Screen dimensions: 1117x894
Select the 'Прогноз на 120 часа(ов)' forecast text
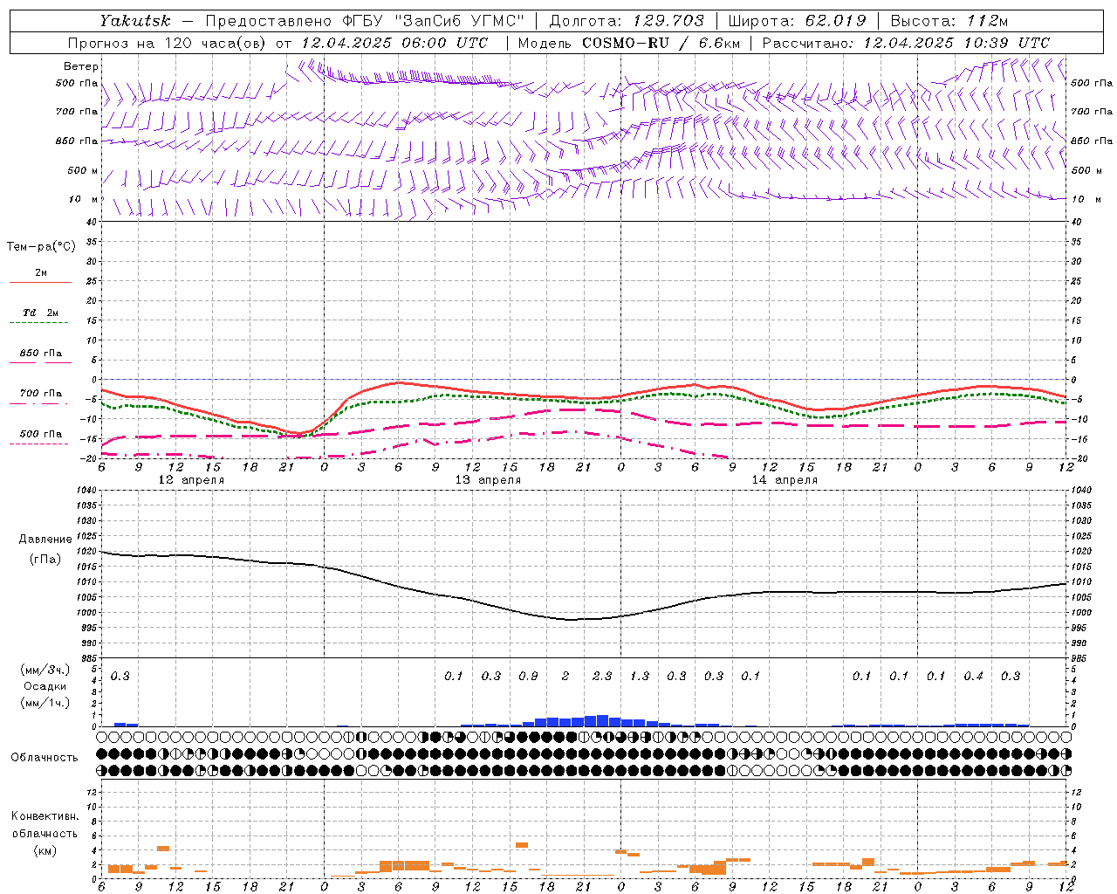[x=168, y=43]
